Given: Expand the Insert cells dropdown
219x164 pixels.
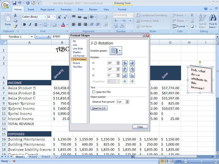Looking at the screenshot, I should click(x=185, y=15).
